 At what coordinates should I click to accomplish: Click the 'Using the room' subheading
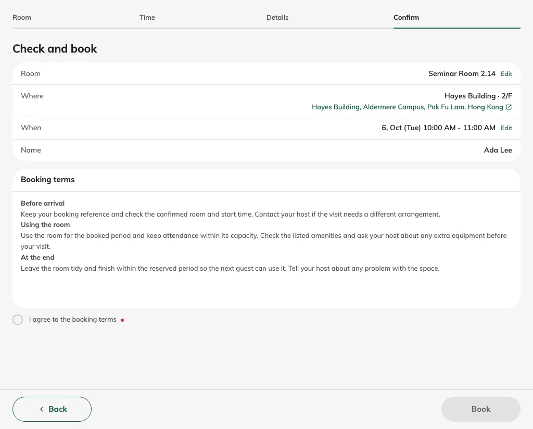click(x=45, y=225)
